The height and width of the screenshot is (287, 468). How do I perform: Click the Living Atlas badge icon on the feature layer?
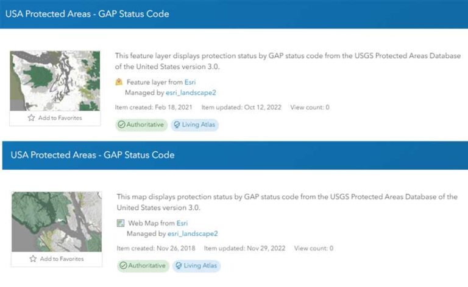pos(177,125)
